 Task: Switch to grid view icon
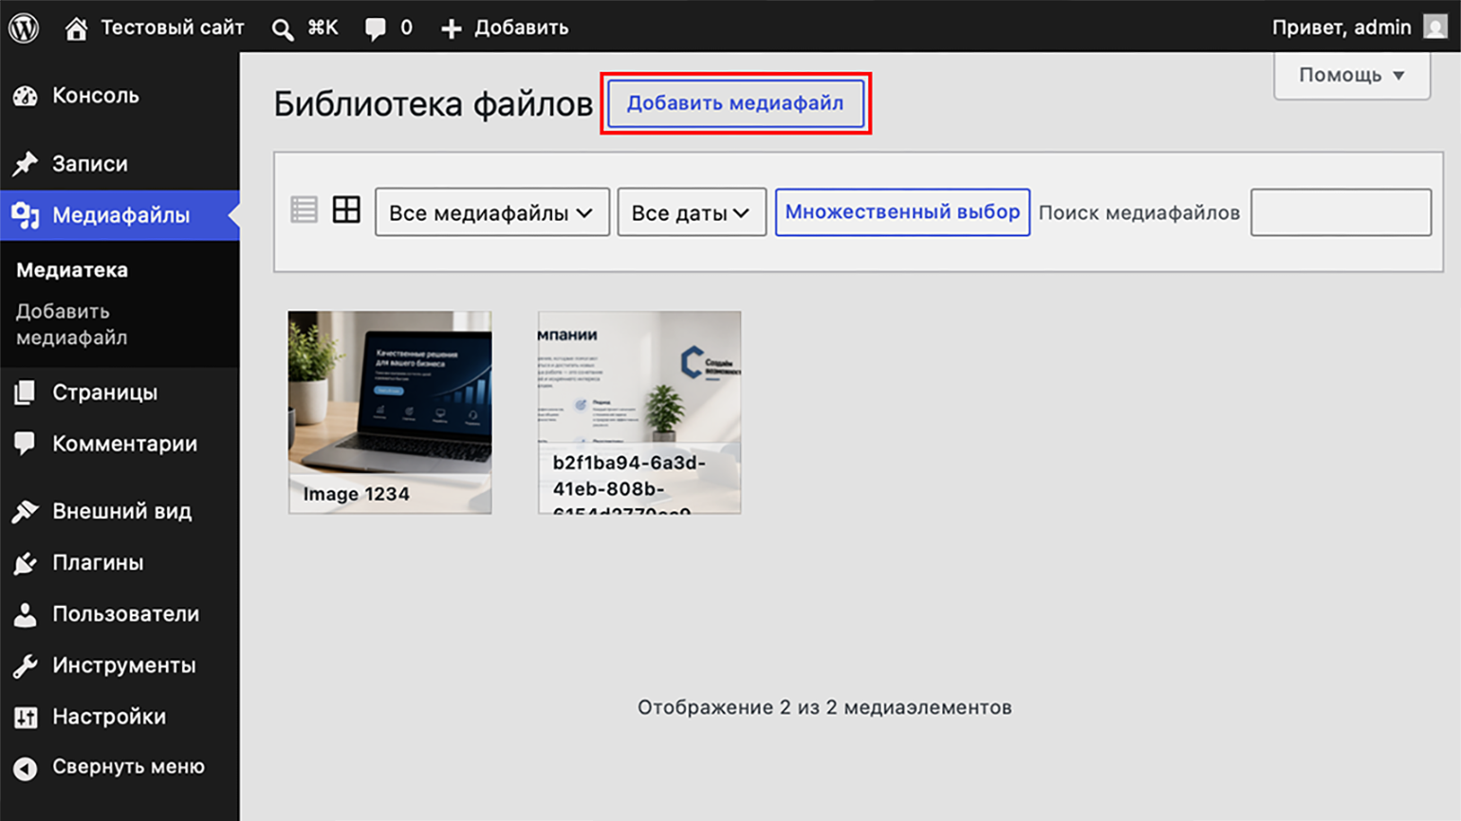tap(346, 210)
